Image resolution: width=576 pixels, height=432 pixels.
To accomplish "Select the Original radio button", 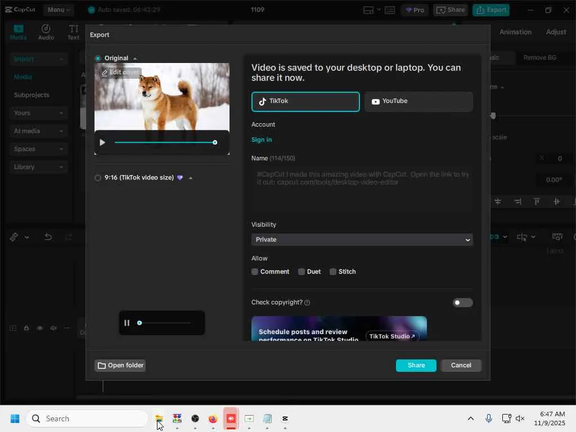I will pos(98,58).
